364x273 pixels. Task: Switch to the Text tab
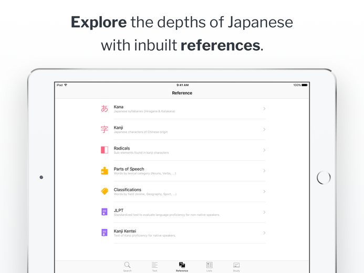pyautogui.click(x=154, y=267)
